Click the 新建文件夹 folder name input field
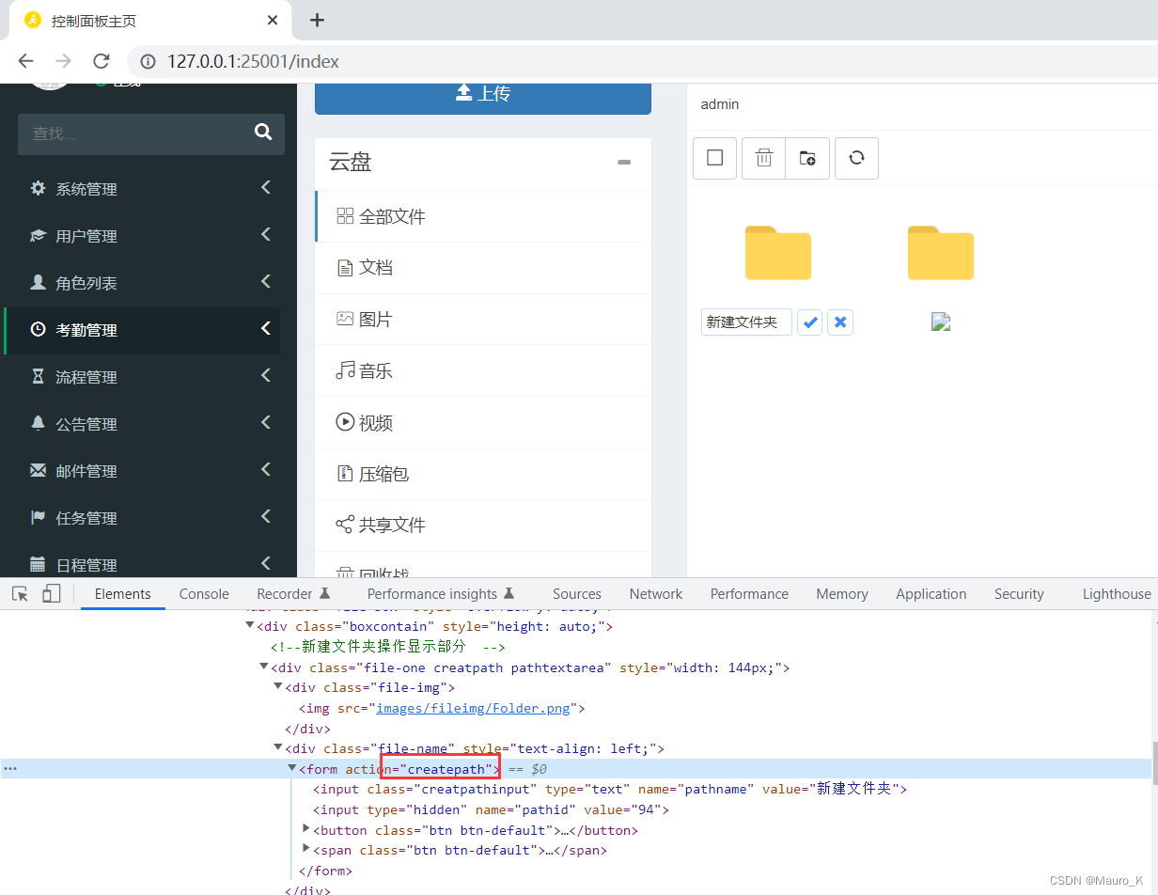This screenshot has width=1158, height=895. click(x=745, y=322)
